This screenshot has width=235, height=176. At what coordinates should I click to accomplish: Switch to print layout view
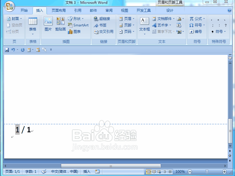tap(148, 172)
